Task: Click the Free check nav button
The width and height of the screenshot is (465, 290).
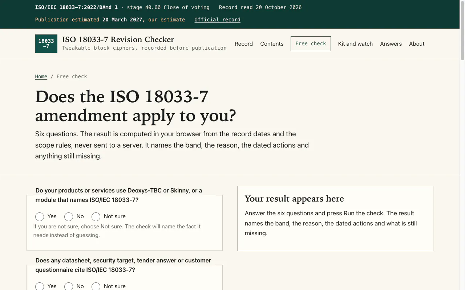Action: pyautogui.click(x=311, y=43)
